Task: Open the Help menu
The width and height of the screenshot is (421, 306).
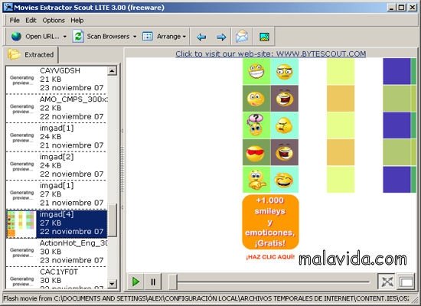Action: [x=77, y=21]
